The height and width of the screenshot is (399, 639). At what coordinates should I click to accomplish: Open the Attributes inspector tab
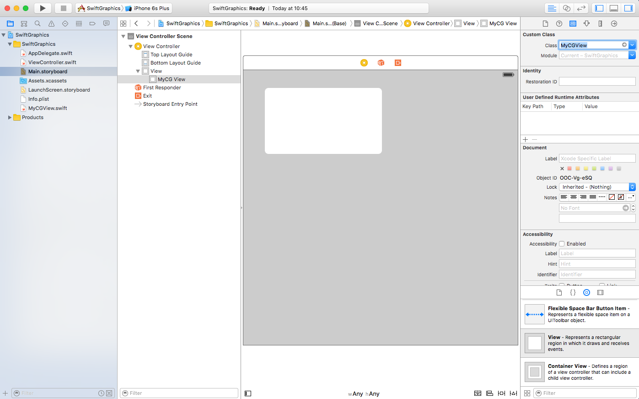pos(586,23)
